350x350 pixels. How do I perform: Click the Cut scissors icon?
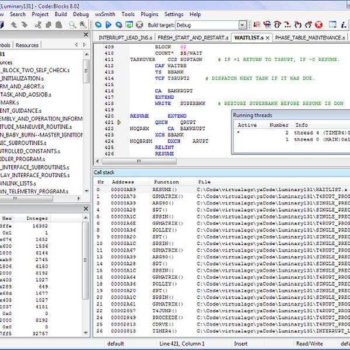(38, 25)
